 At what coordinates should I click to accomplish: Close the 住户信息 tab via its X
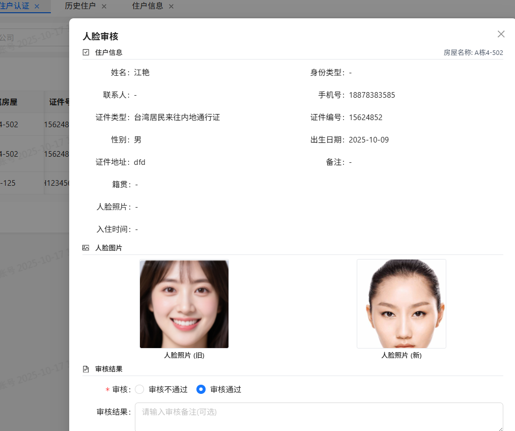171,7
